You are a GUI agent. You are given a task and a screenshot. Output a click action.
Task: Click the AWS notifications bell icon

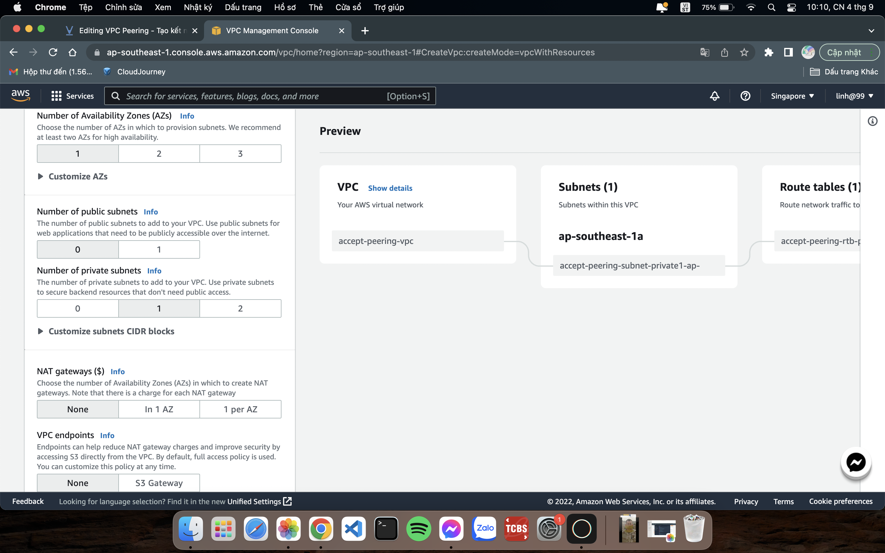pos(714,96)
